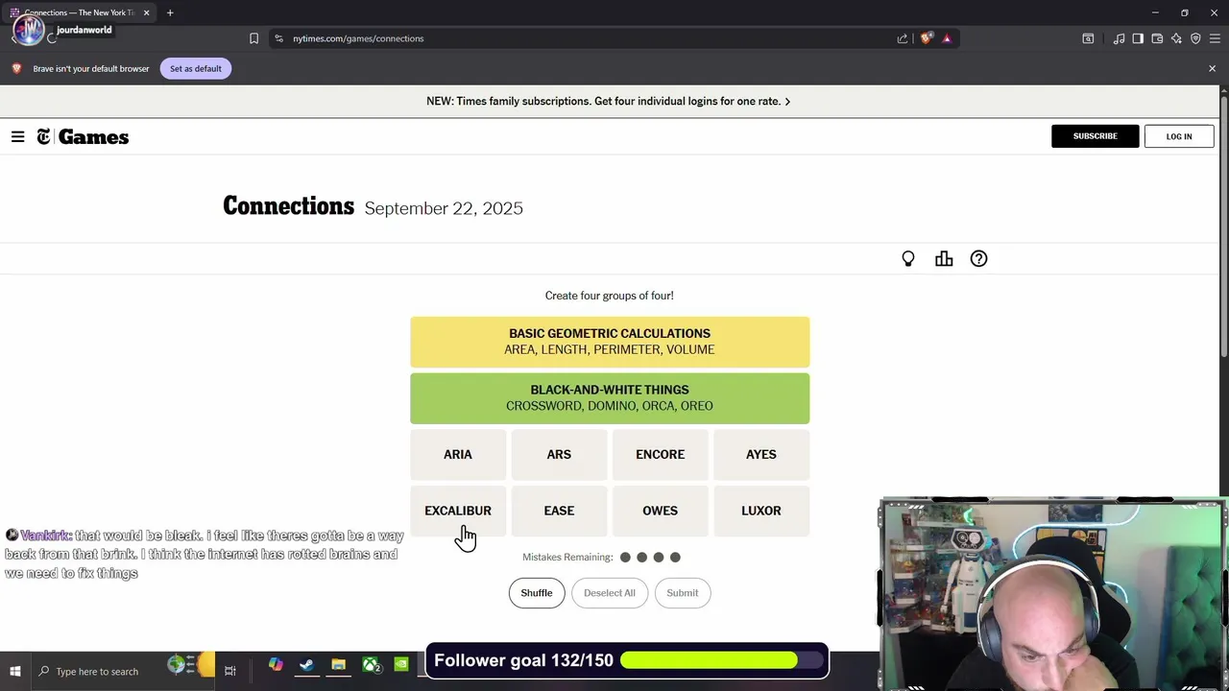Viewport: 1229px width, 691px height.
Task: Open a new browser tab
Action: tap(170, 12)
